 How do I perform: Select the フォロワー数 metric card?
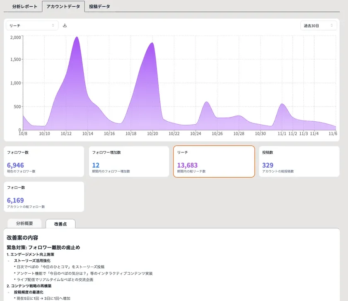[x=44, y=161]
